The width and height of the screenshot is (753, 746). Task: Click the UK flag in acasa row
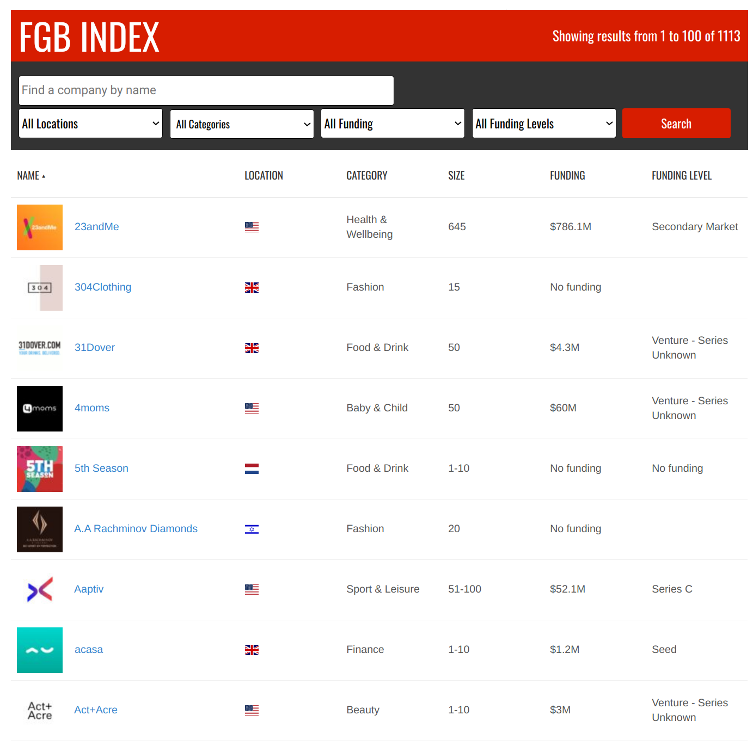coord(252,650)
